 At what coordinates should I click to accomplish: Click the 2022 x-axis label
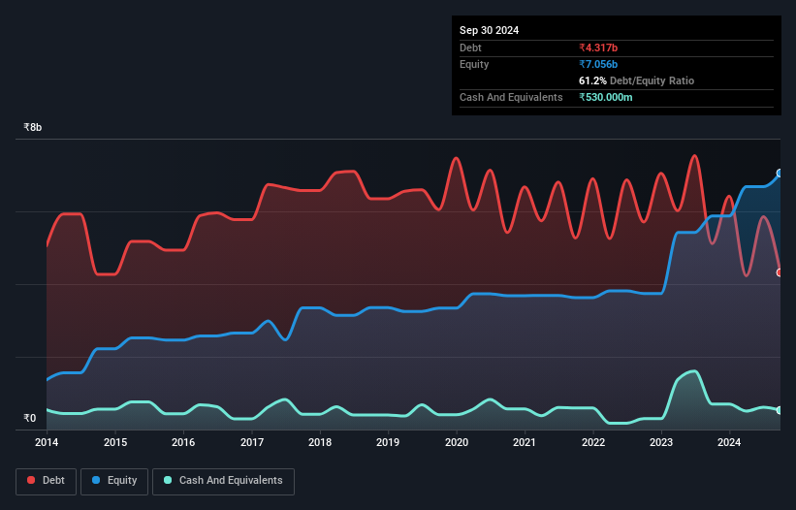point(593,442)
